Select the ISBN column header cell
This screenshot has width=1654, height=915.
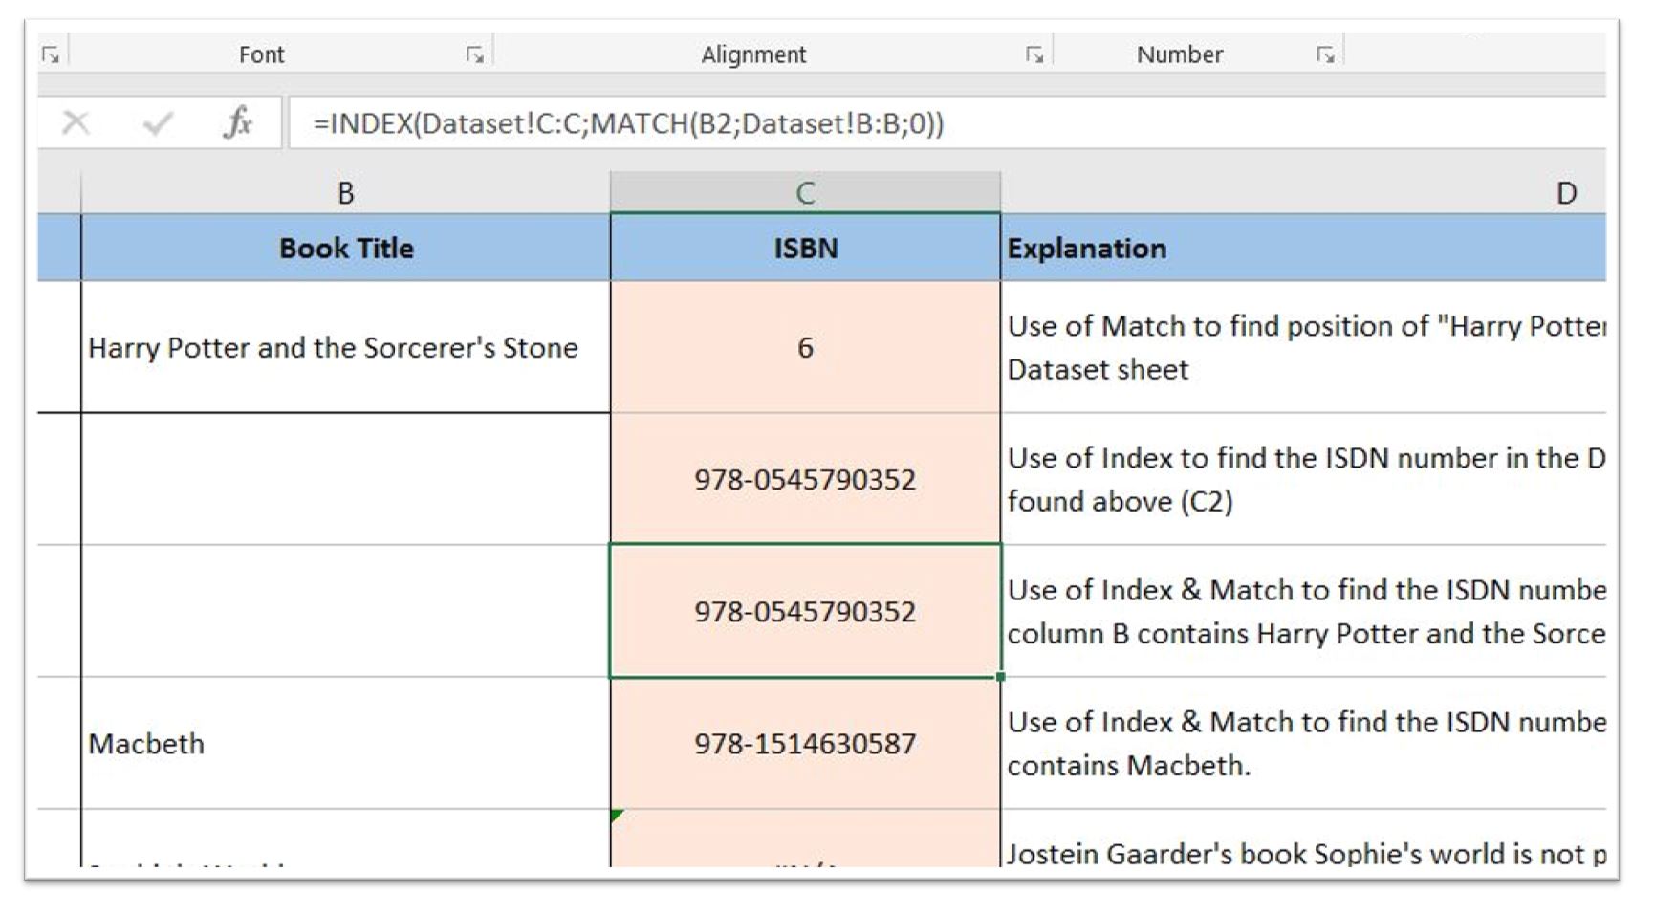click(x=805, y=249)
